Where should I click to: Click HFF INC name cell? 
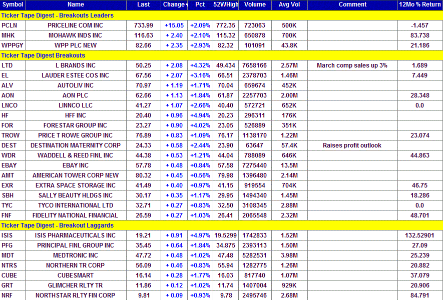pyautogui.click(x=76, y=115)
